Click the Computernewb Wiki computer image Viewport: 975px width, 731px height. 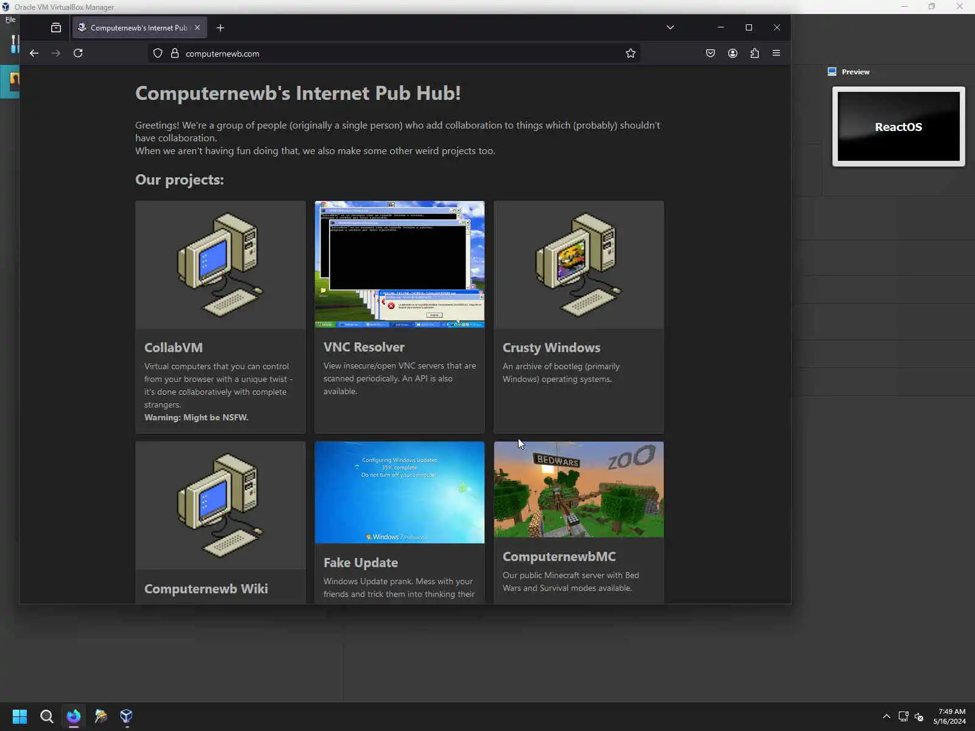point(221,506)
